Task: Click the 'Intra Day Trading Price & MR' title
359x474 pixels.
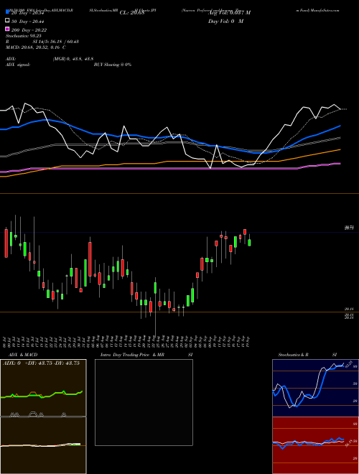Action: pyautogui.click(x=132, y=355)
